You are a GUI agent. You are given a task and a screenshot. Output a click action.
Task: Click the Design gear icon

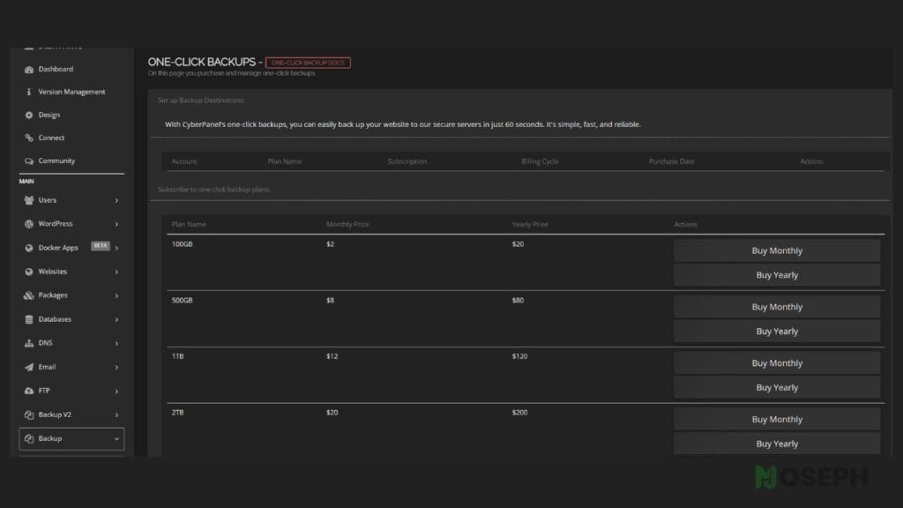tap(29, 116)
